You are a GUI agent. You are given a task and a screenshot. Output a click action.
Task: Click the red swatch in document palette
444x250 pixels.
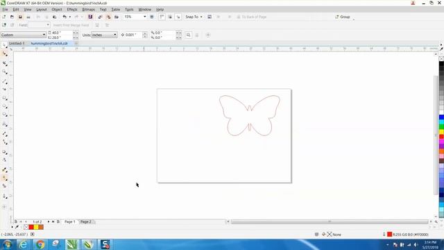[31, 227]
